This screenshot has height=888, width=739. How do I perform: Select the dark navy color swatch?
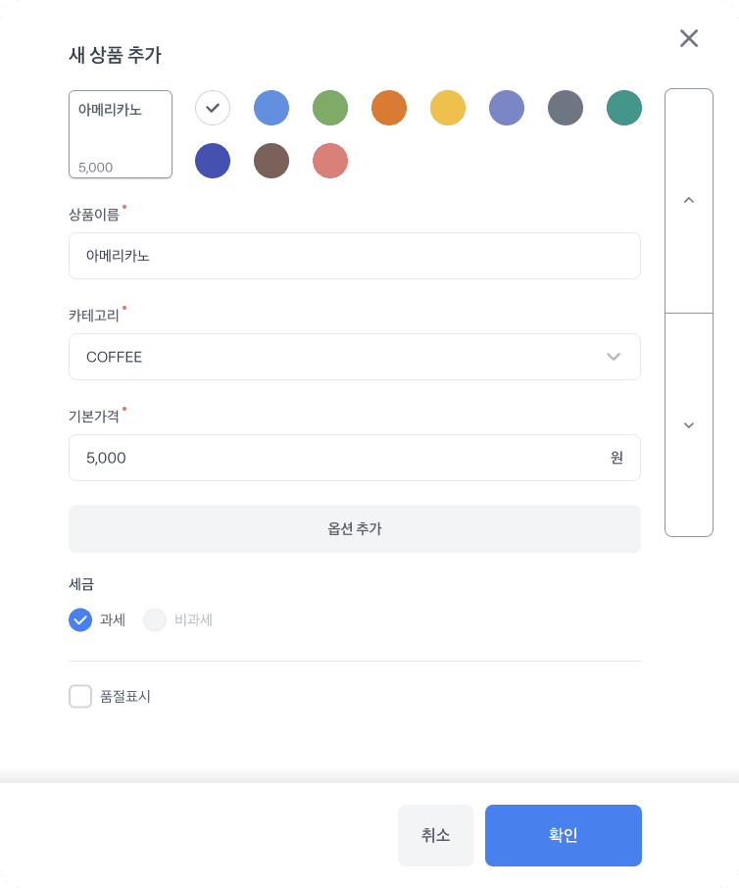tap(213, 161)
